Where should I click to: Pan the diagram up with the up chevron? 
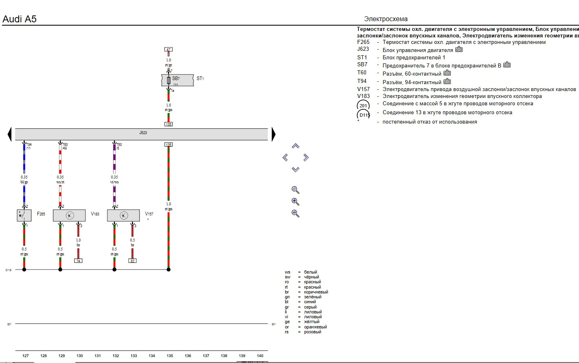pyautogui.click(x=296, y=146)
